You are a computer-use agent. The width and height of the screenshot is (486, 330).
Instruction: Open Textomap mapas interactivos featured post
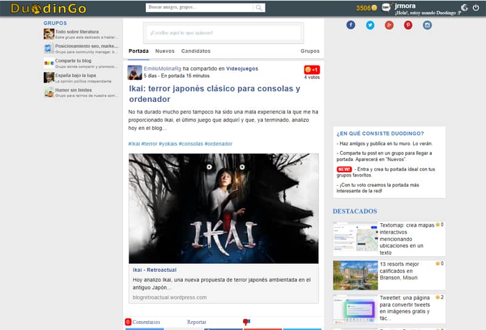pos(406,239)
